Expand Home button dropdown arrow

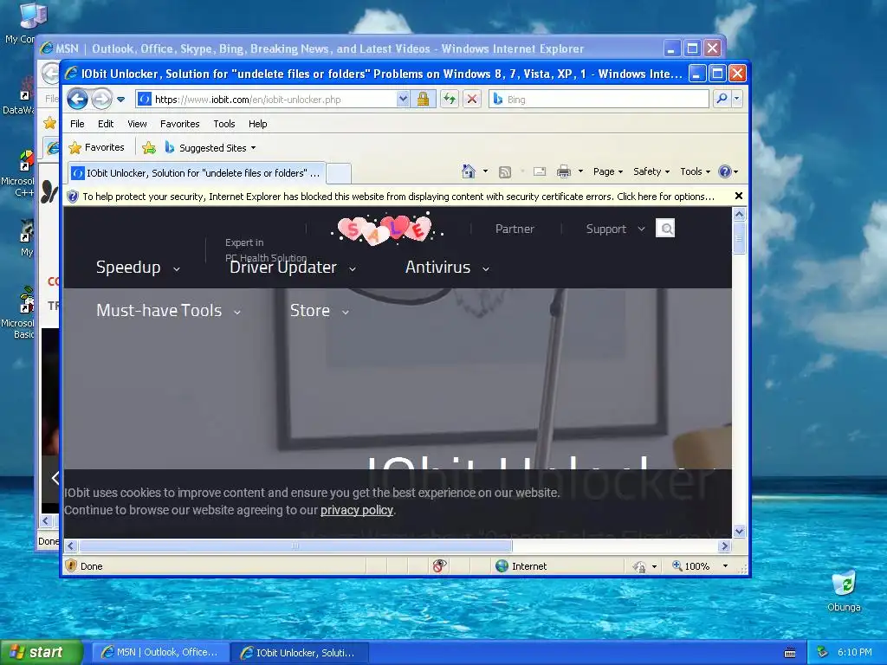point(485,171)
